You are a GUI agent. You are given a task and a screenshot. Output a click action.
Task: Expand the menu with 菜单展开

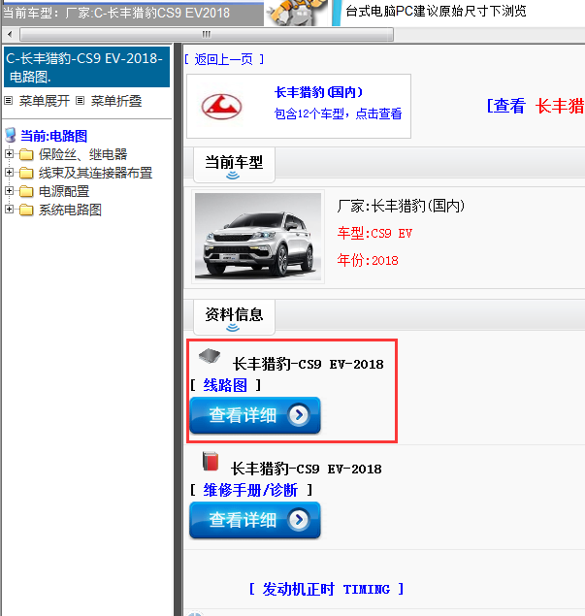tap(44, 101)
